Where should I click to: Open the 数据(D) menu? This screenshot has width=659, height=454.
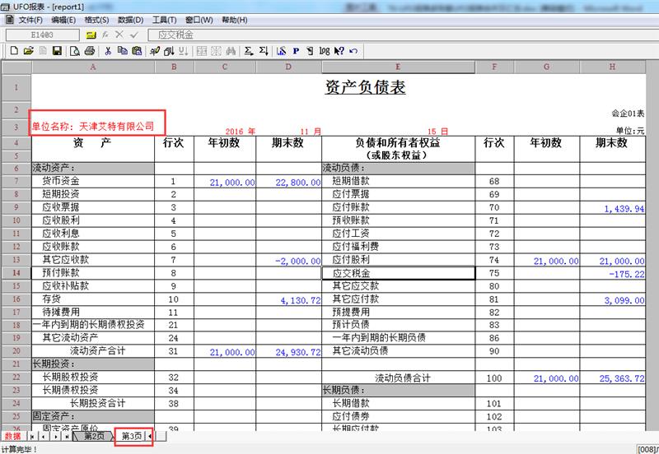tap(131, 20)
